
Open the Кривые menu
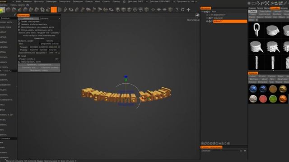89,1
